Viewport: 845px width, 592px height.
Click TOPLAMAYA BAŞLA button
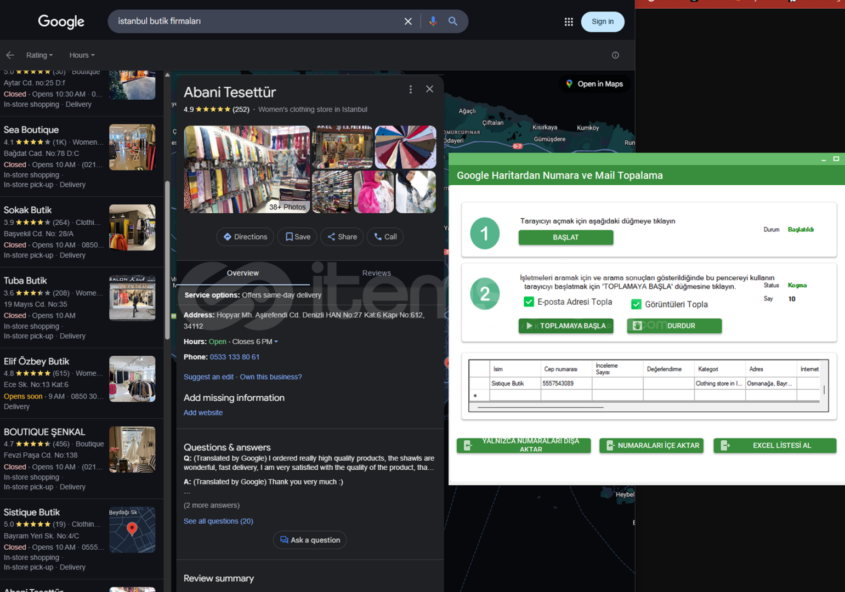(566, 326)
